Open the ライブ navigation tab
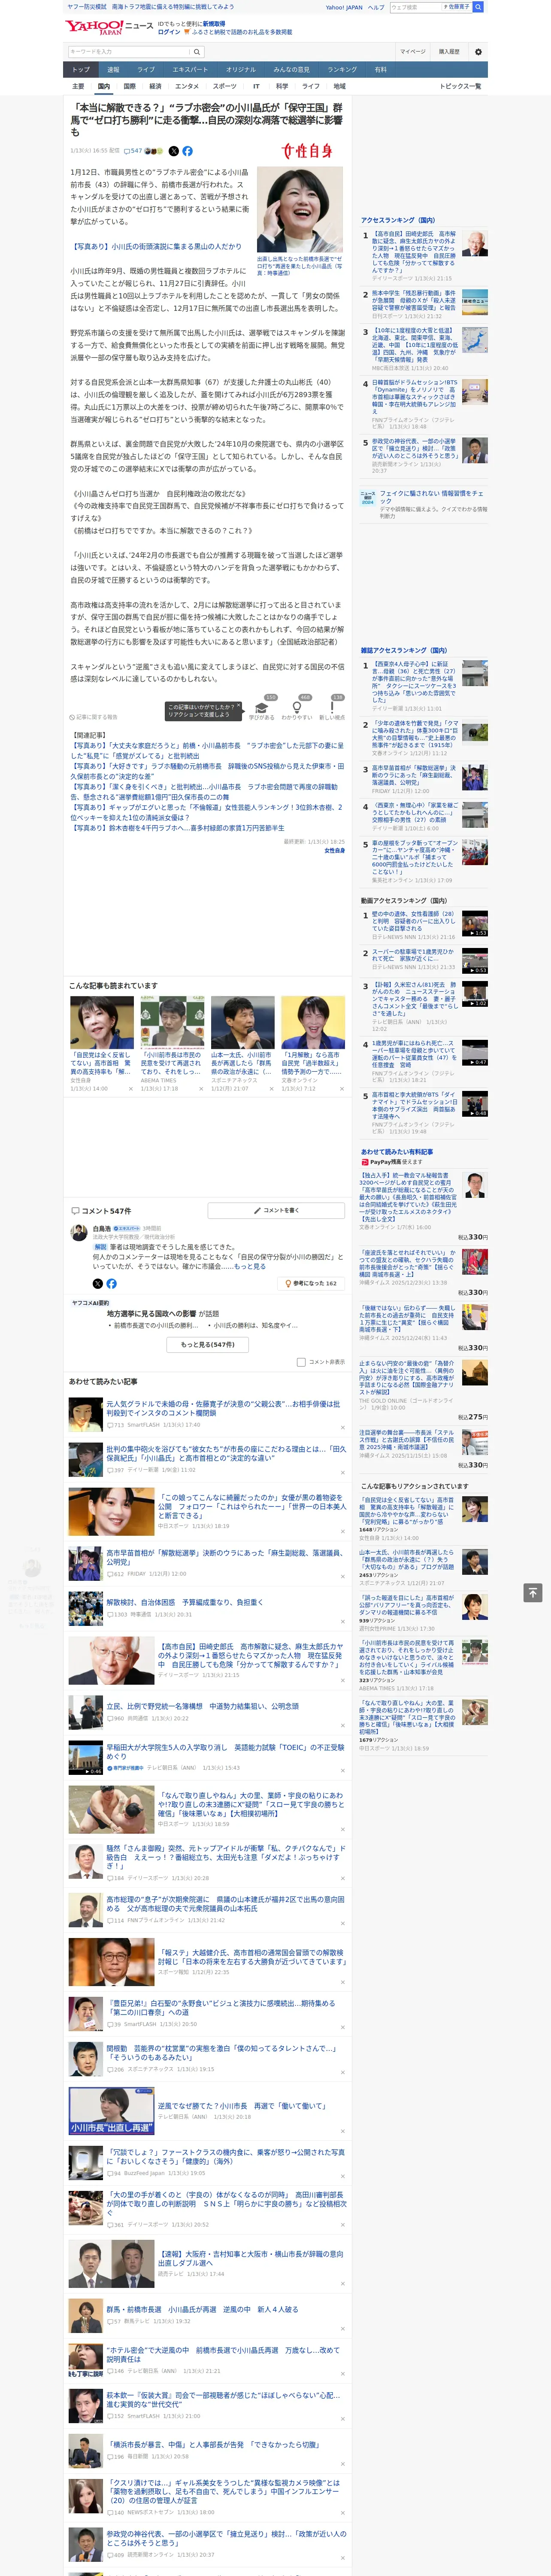The height and width of the screenshot is (2576, 551). [x=146, y=70]
